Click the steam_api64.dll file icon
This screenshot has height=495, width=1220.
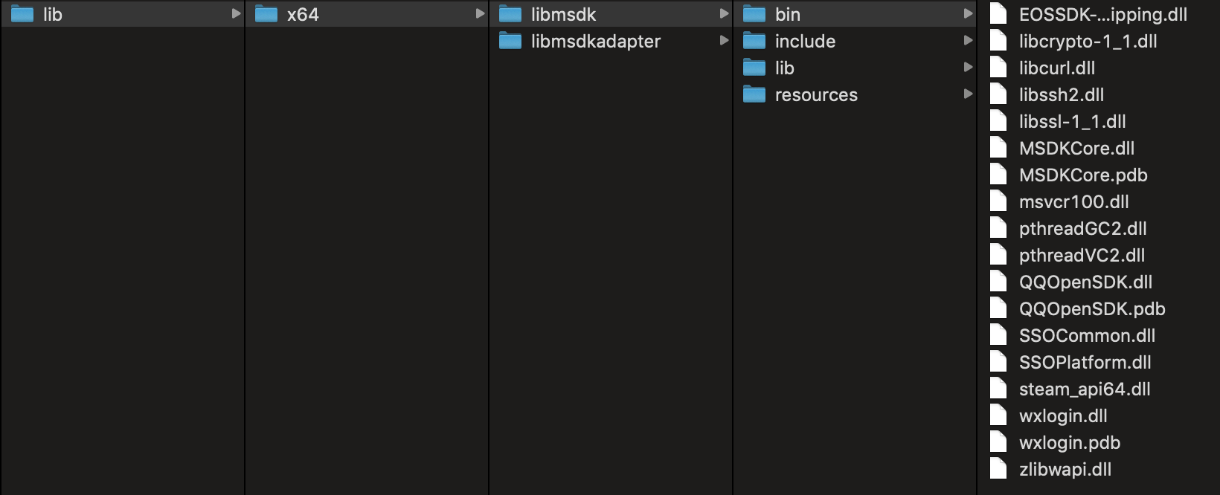coord(998,388)
